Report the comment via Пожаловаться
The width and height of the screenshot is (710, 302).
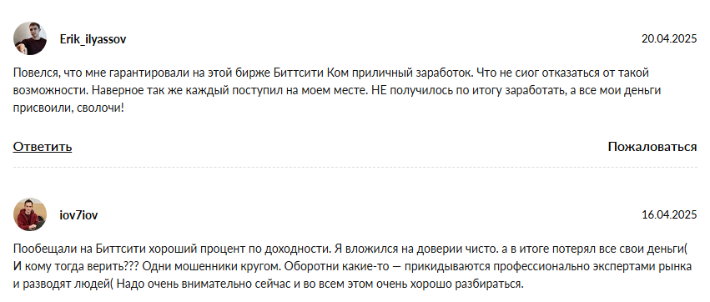(x=652, y=147)
